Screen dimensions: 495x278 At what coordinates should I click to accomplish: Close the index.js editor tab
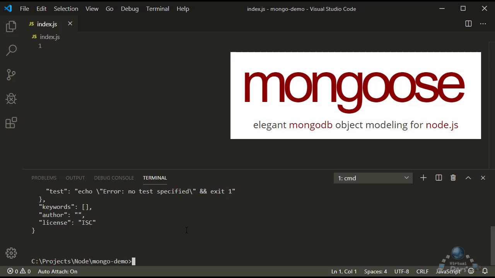pos(70,24)
